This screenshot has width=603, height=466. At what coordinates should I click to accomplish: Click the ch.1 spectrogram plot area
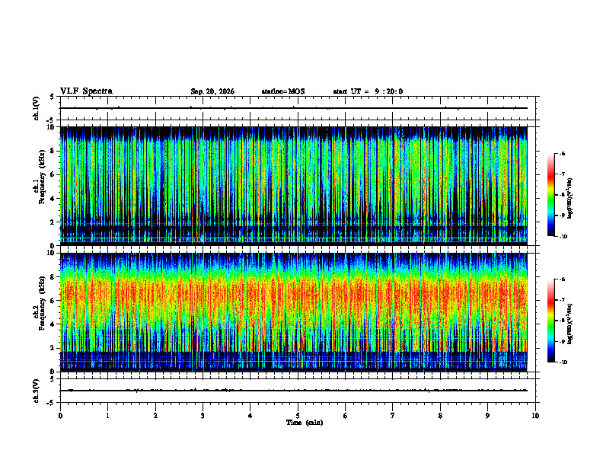tap(294, 186)
